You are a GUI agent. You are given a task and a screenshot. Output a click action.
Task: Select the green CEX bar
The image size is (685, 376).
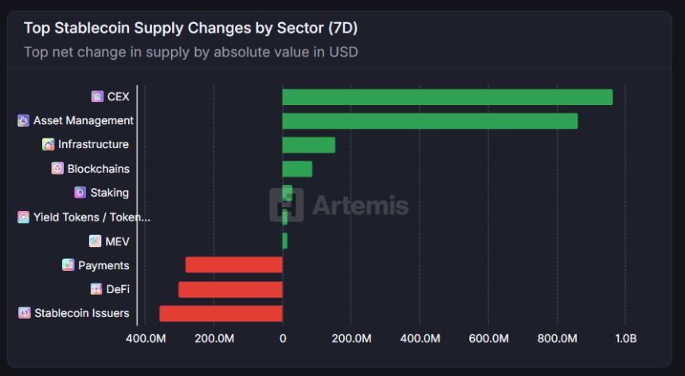click(x=447, y=97)
